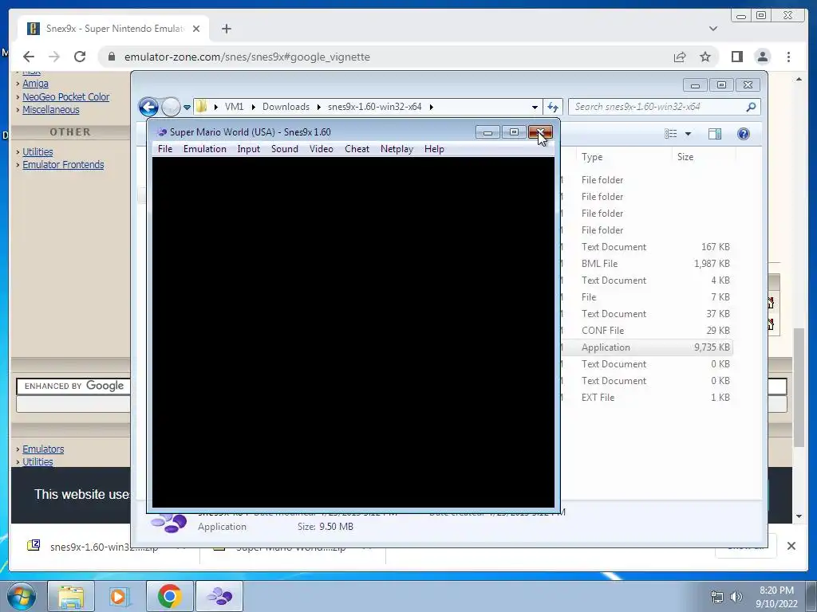Image resolution: width=817 pixels, height=612 pixels.
Task: Select the BML File row
Action: 646,263
